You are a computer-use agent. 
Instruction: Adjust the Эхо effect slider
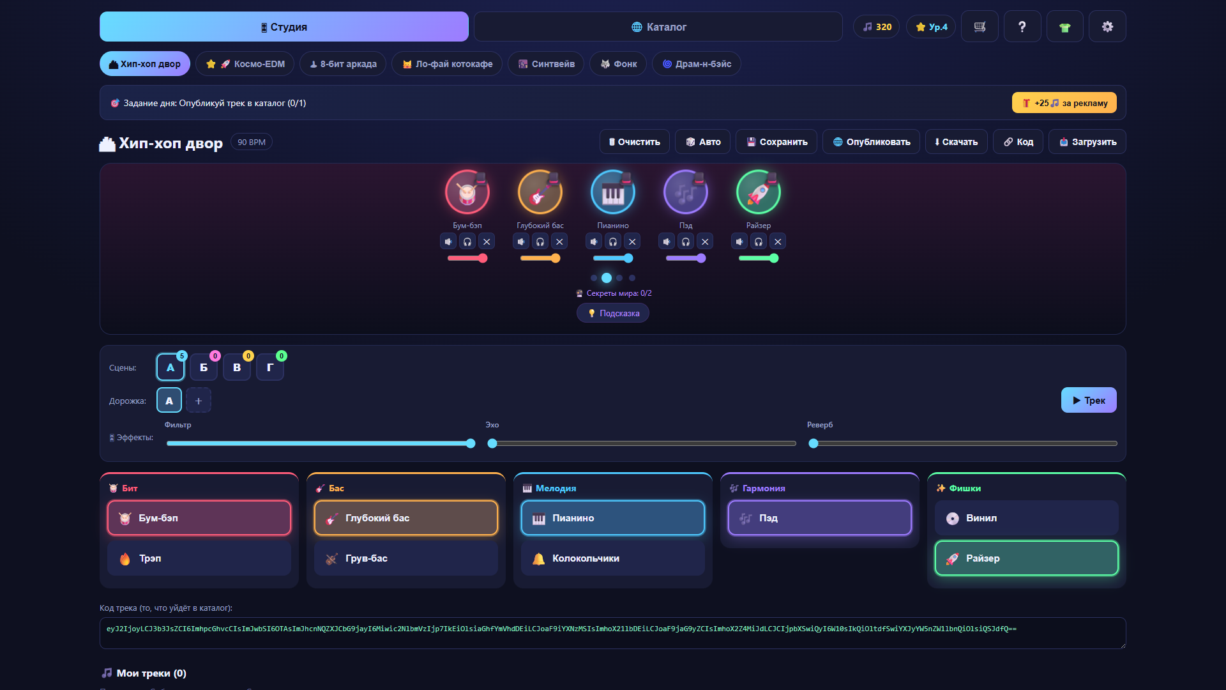(x=643, y=443)
